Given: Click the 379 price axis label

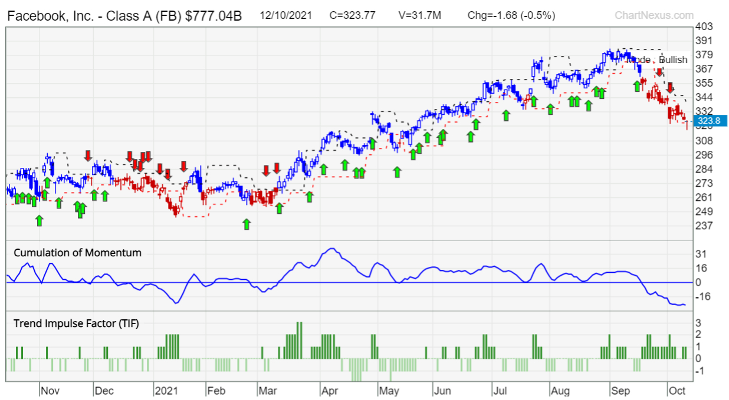Looking at the screenshot, I should pyautogui.click(x=705, y=55).
